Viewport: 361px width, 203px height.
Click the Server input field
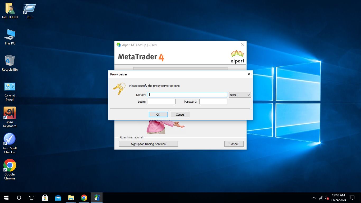[x=187, y=95]
